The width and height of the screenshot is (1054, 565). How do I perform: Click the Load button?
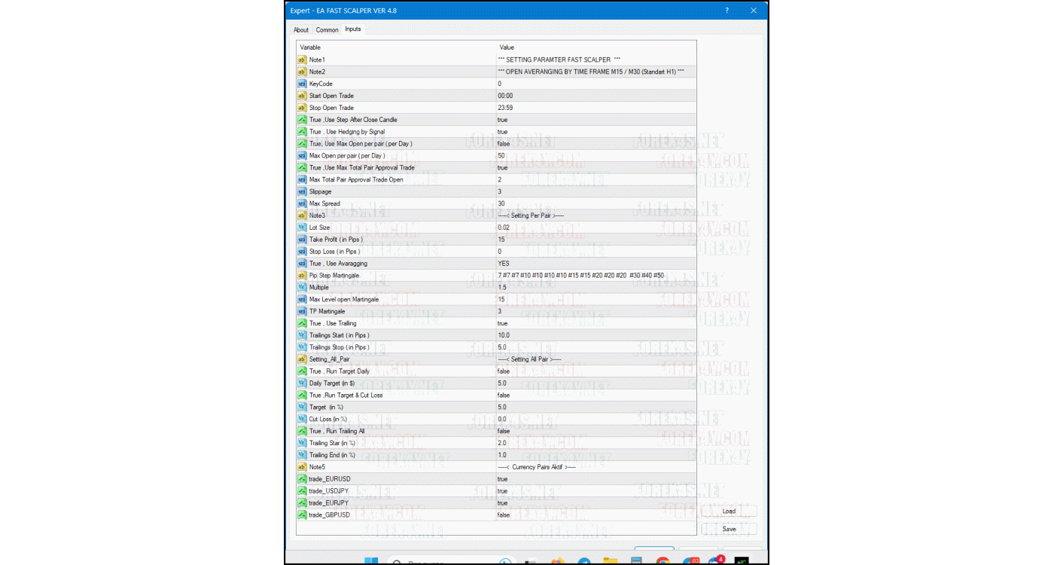pos(728,511)
